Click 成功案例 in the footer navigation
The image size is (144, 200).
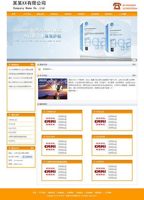tap(89, 193)
